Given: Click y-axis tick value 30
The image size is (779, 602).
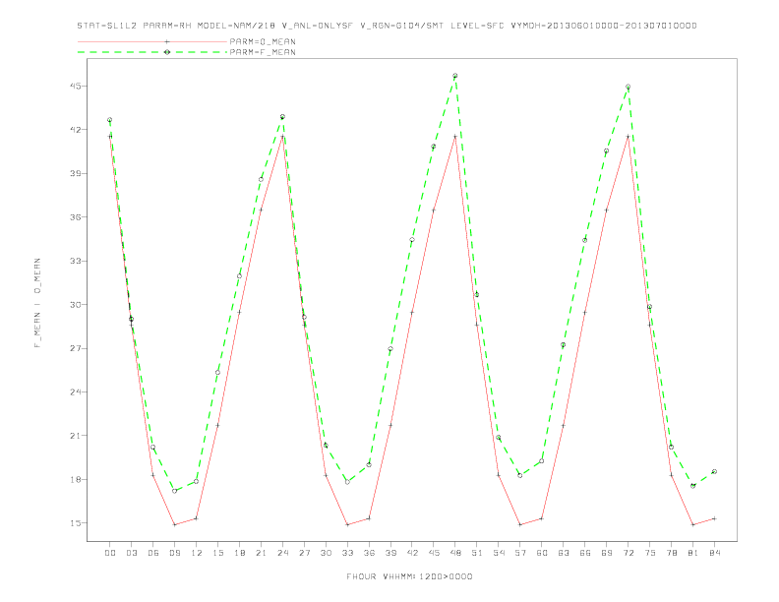Looking at the screenshot, I should point(75,305).
